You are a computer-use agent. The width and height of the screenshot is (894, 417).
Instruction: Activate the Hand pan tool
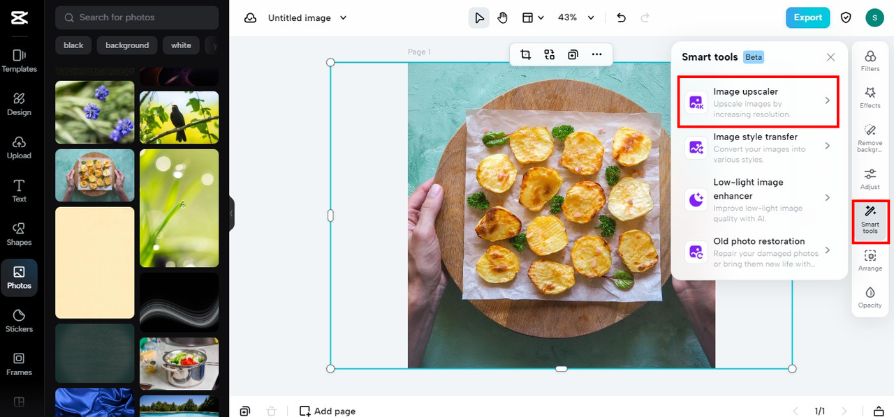pyautogui.click(x=502, y=17)
